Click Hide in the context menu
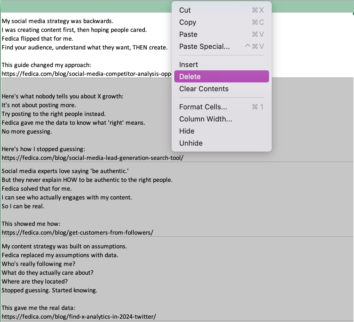Image resolution: width=354 pixels, height=322 pixels. click(x=187, y=131)
